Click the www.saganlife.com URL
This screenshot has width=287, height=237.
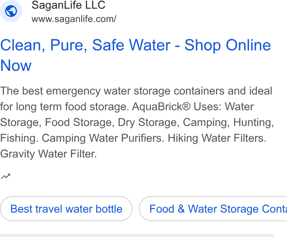coord(74,19)
